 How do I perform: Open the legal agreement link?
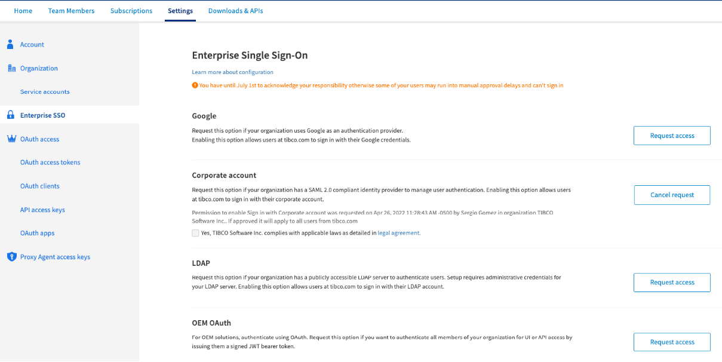(x=399, y=233)
